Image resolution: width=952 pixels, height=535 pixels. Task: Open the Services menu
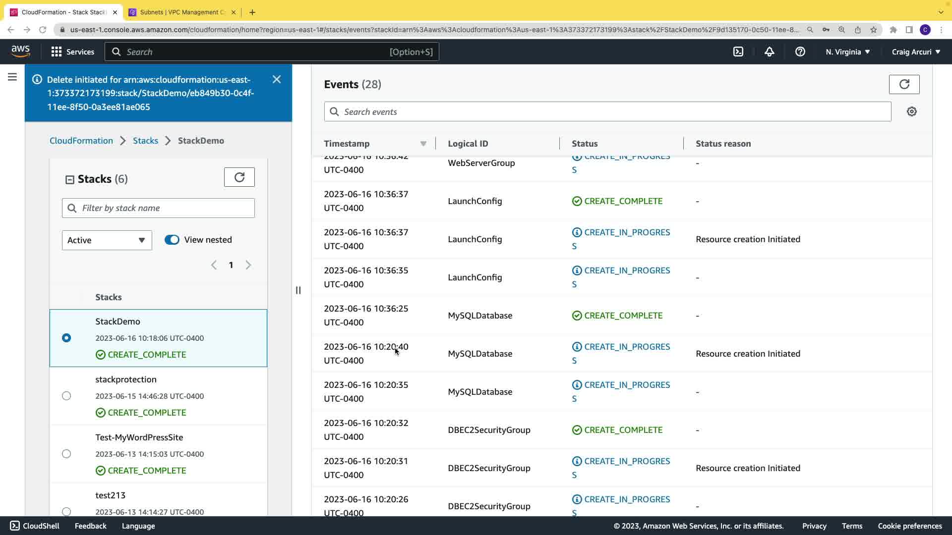coord(73,52)
